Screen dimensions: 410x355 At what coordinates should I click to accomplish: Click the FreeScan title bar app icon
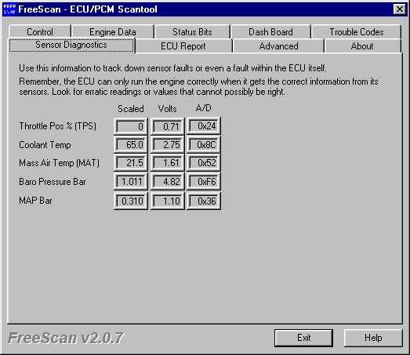click(9, 9)
